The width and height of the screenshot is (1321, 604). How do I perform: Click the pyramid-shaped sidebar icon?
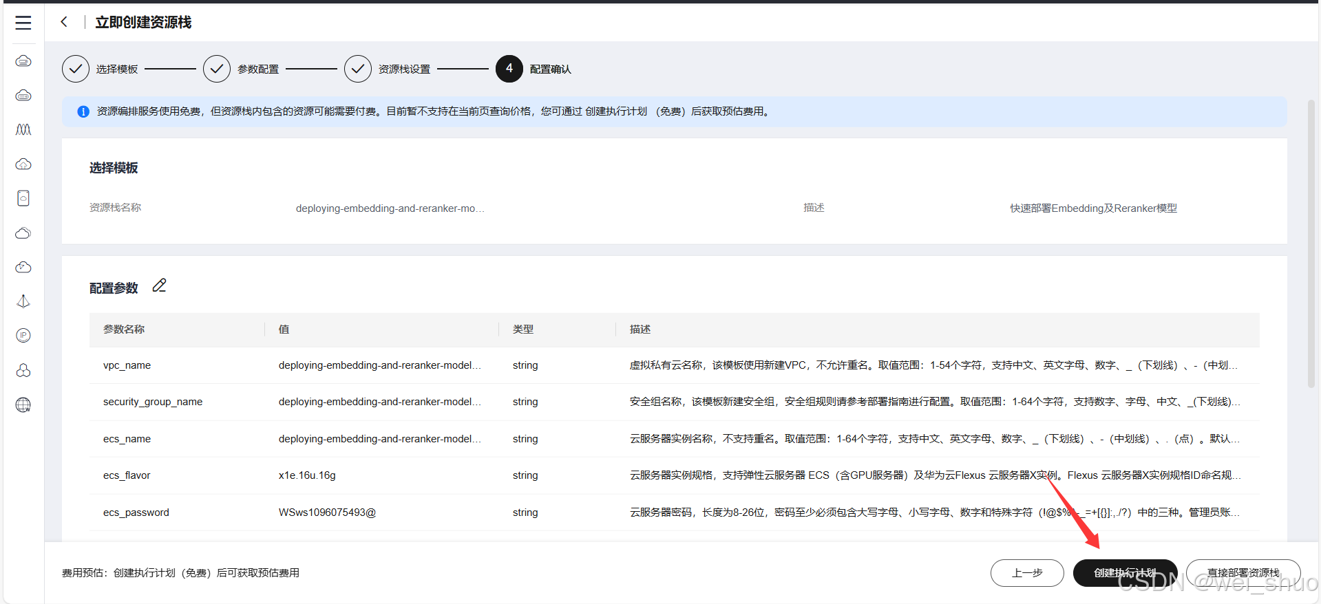pyautogui.click(x=23, y=301)
